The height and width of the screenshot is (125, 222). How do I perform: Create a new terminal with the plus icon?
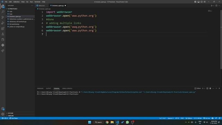[203, 89]
